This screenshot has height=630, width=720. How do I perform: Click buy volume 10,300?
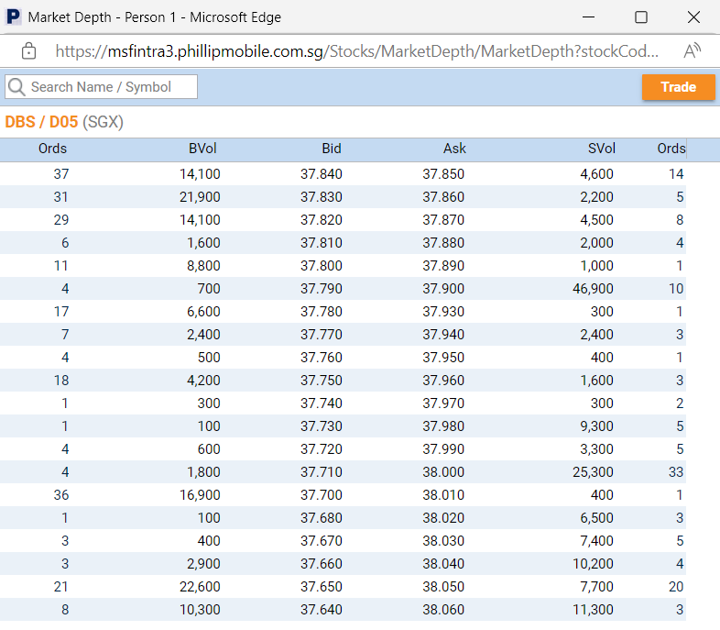[200, 611]
